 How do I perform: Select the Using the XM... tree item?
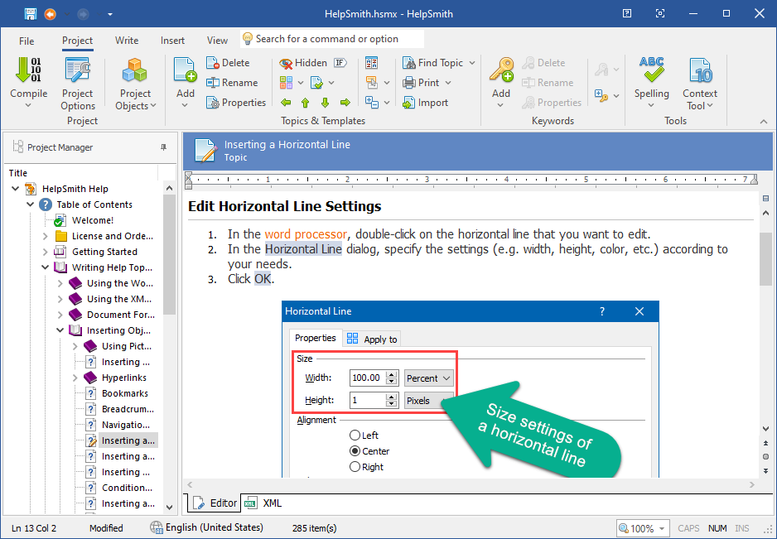click(x=119, y=299)
